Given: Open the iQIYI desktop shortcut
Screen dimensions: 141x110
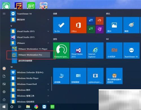Looking at the screenshot, I should click(31, 6).
